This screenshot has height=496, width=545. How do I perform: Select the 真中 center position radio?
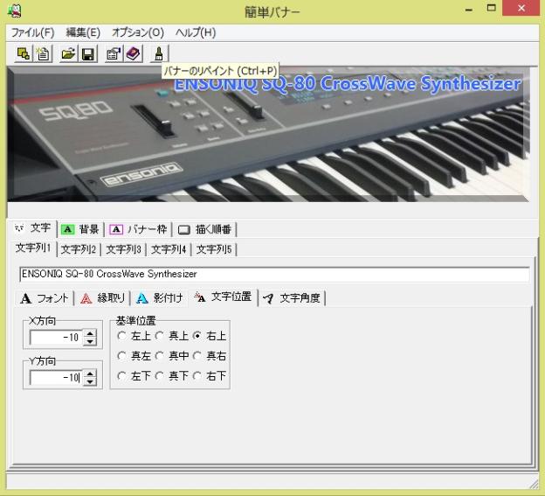159,356
